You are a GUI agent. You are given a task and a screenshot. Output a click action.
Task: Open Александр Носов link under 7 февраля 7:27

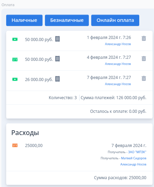click(x=118, y=84)
